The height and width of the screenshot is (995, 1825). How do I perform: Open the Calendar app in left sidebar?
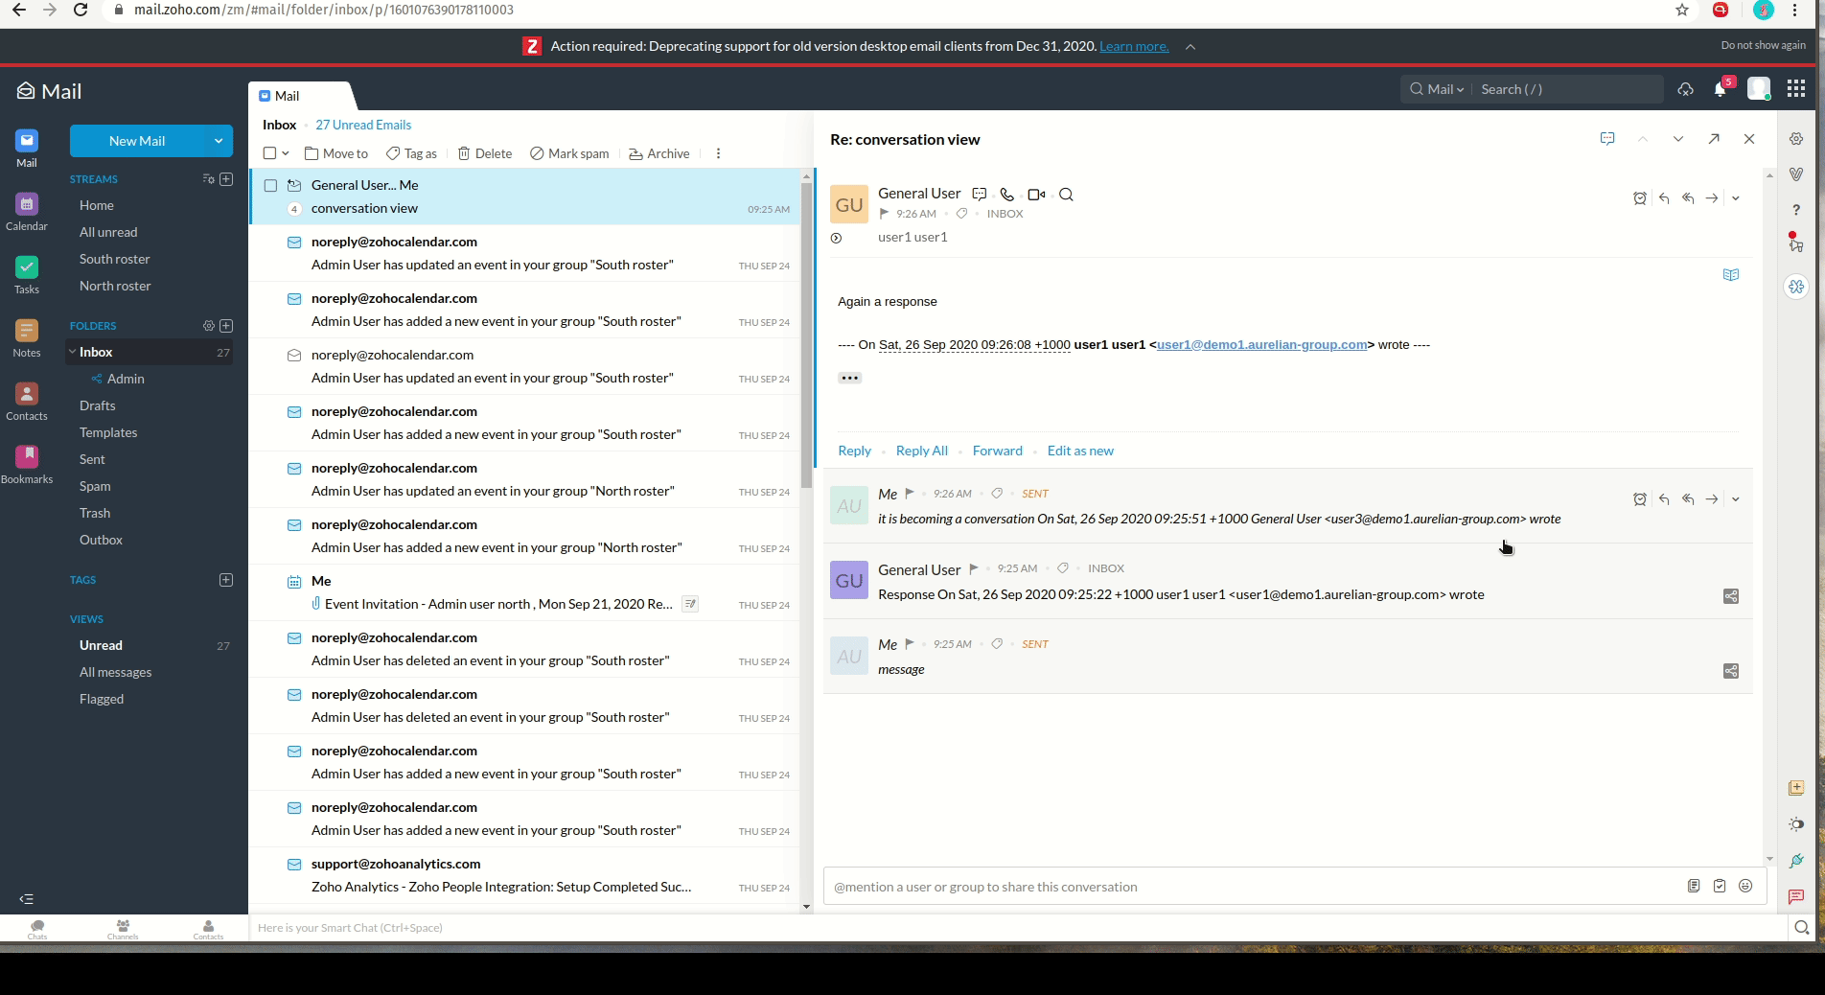[x=27, y=212]
